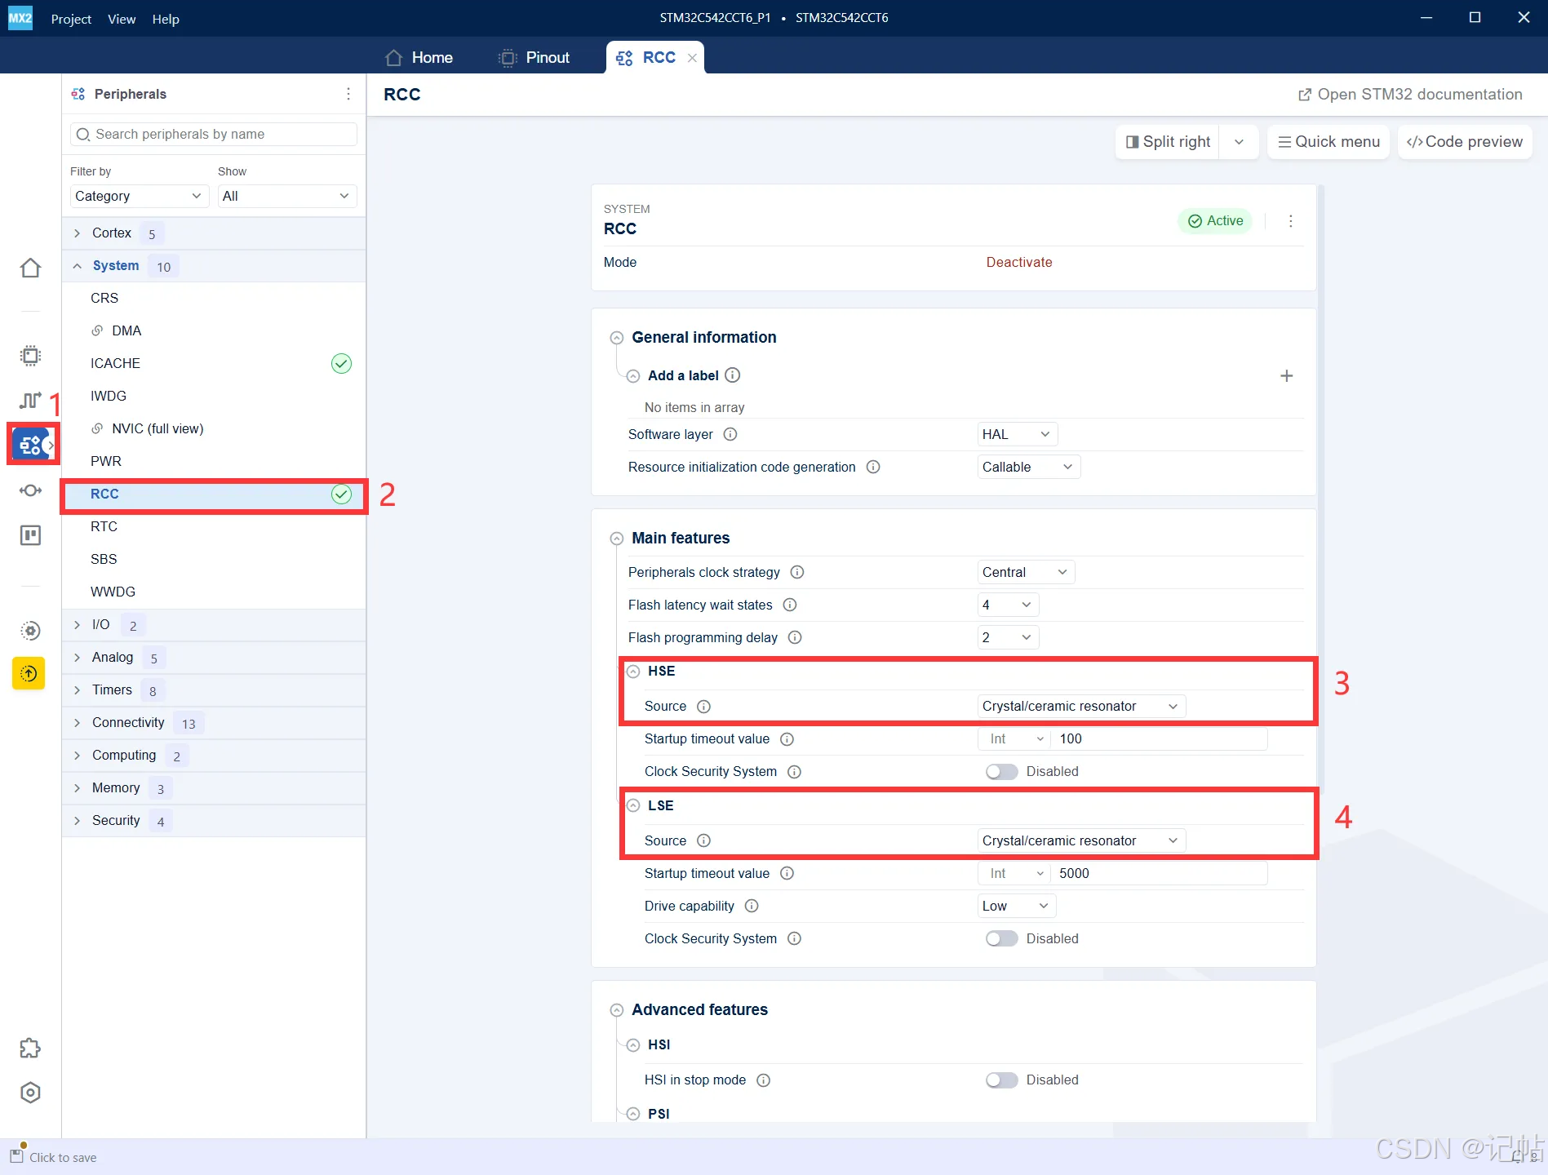This screenshot has height=1175, width=1548.
Task: Switch to the Home tab
Action: 419,58
